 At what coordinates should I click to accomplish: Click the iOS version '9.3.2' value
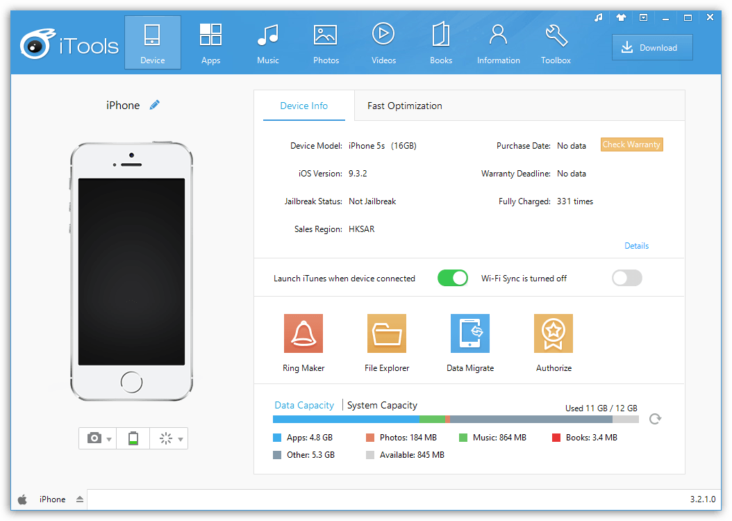[x=358, y=174]
